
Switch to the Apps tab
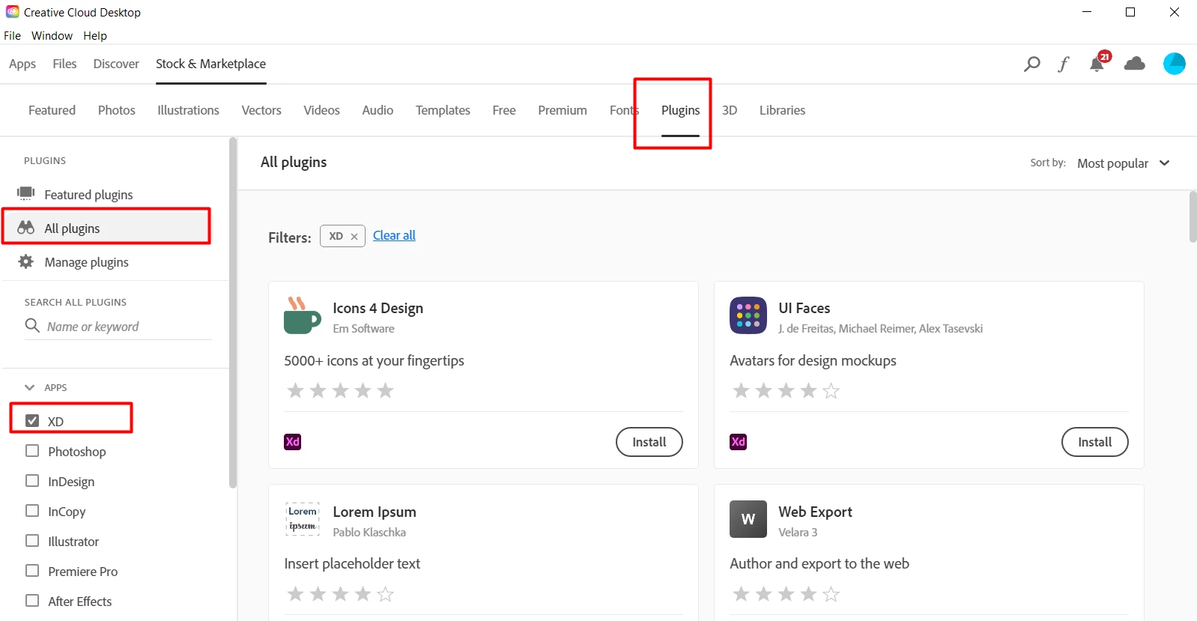click(22, 64)
